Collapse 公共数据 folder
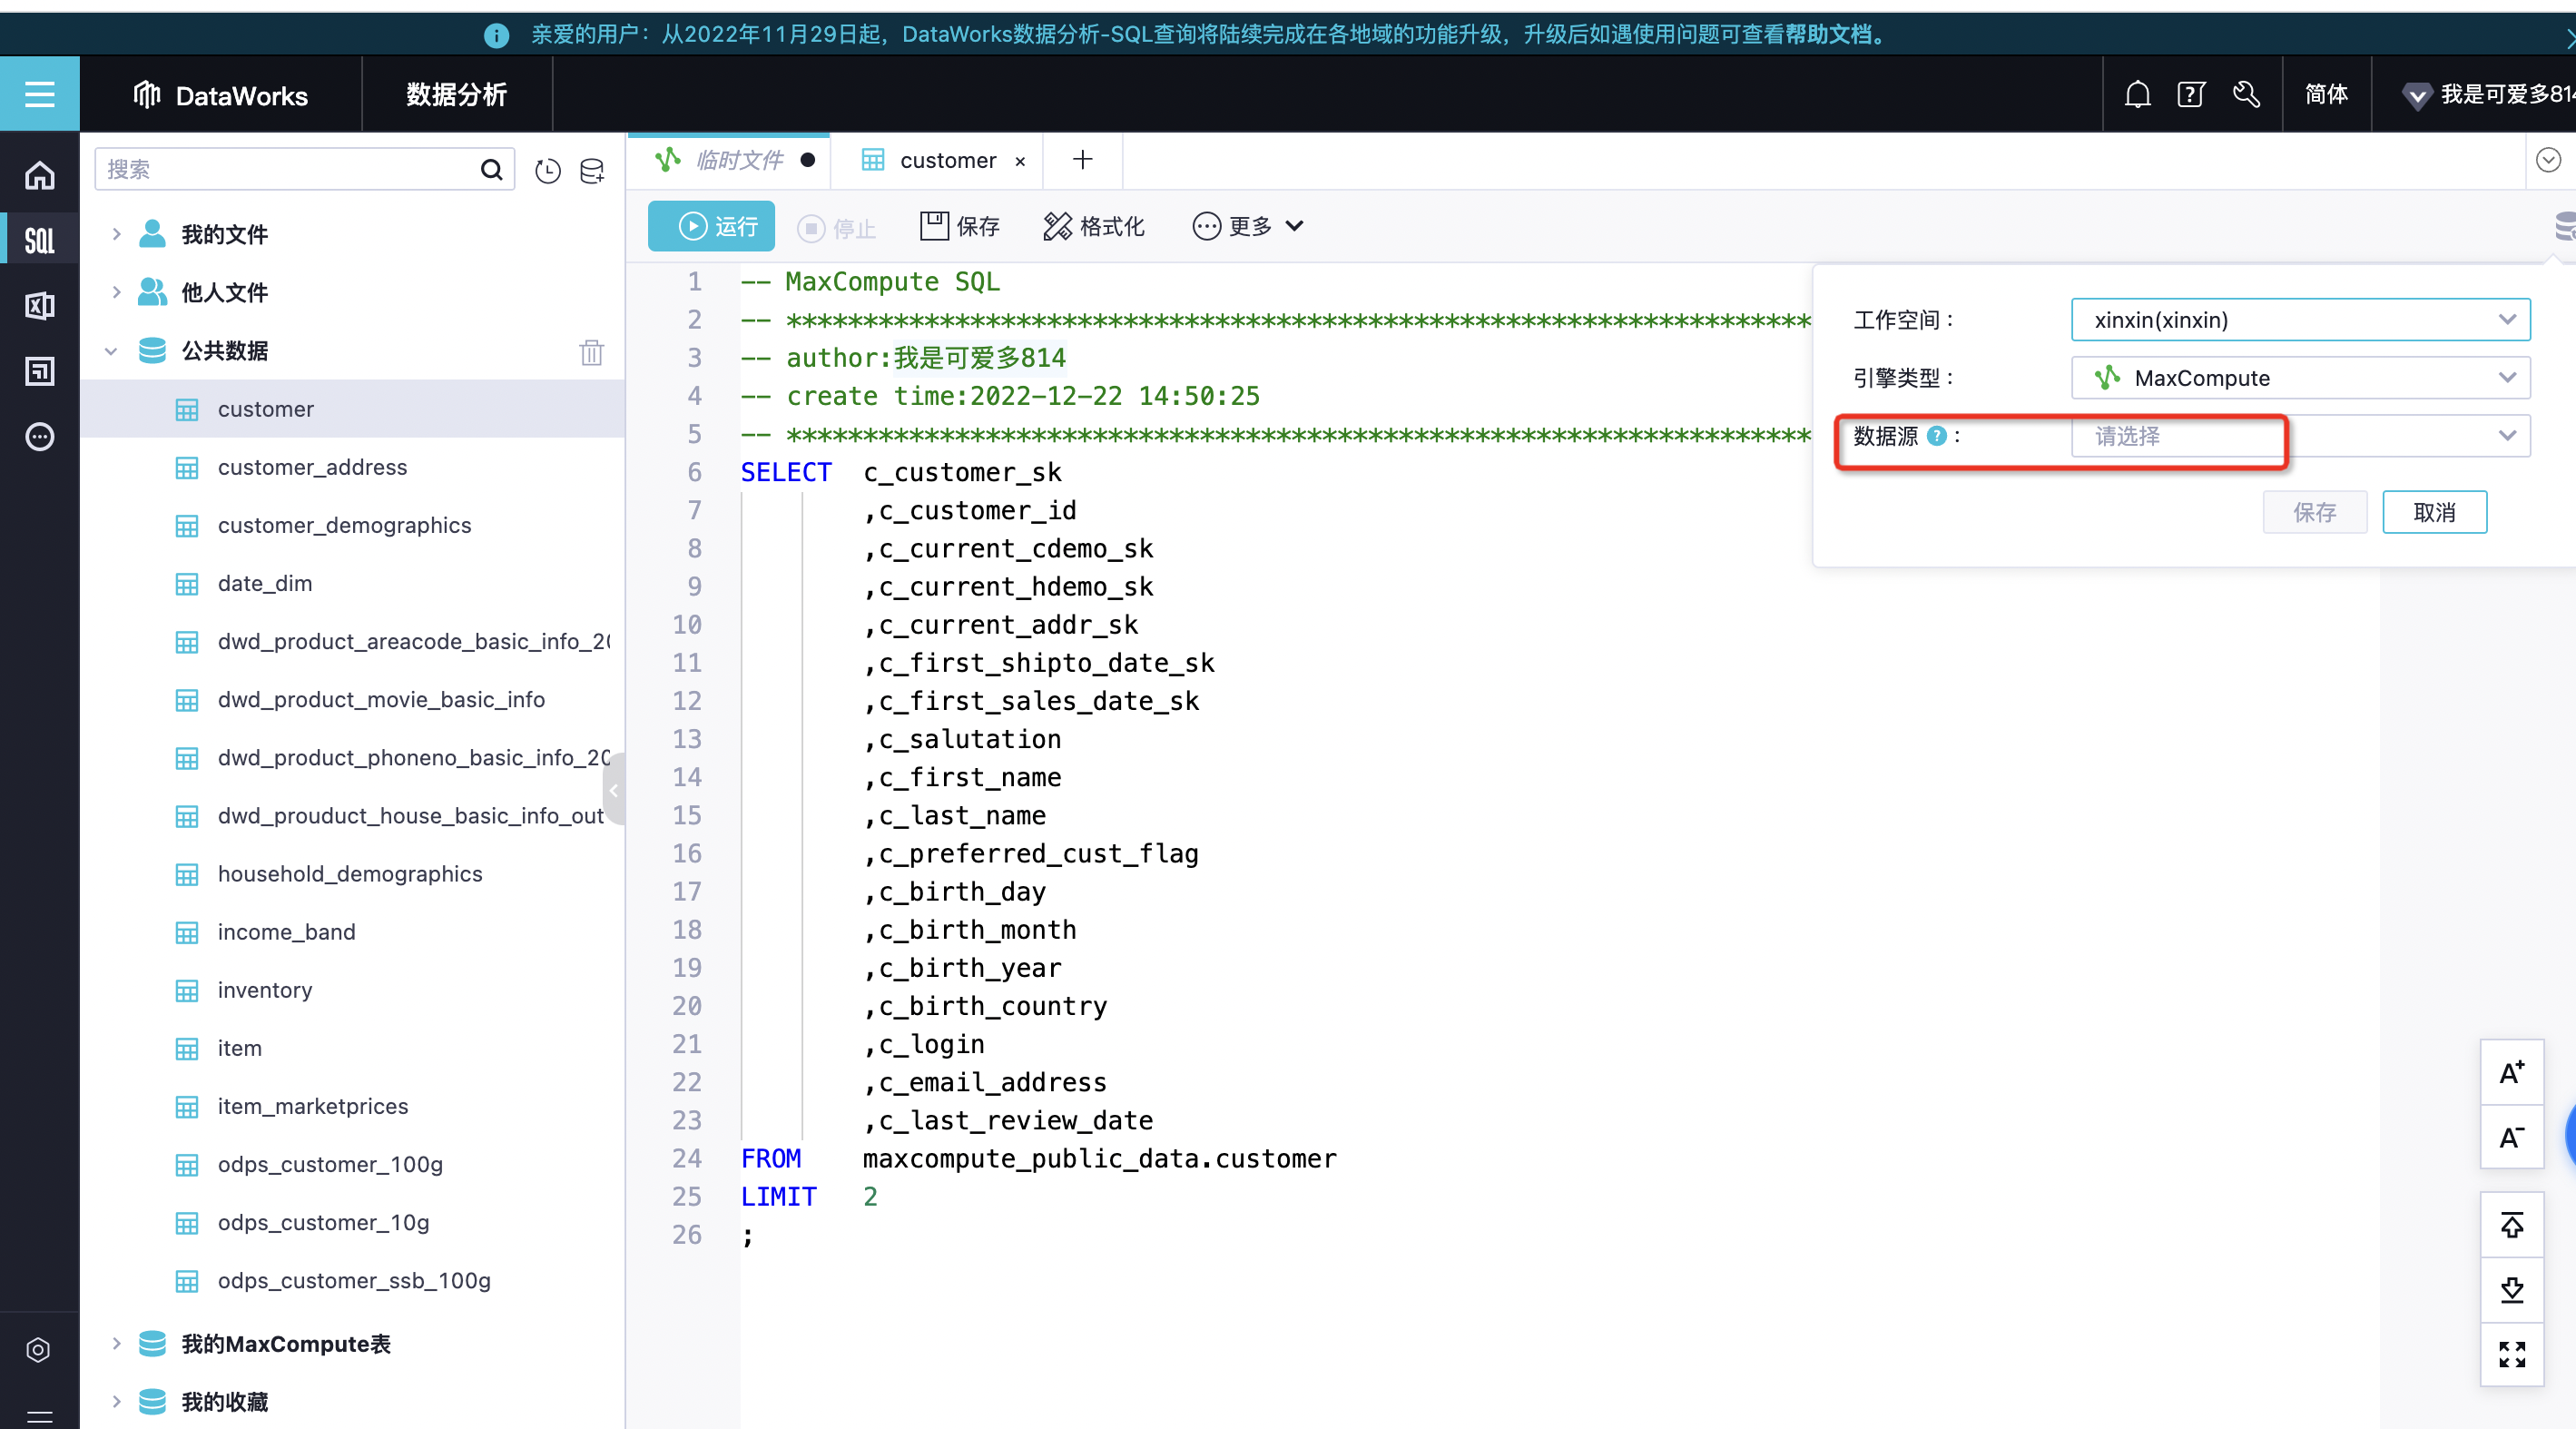 [x=111, y=351]
